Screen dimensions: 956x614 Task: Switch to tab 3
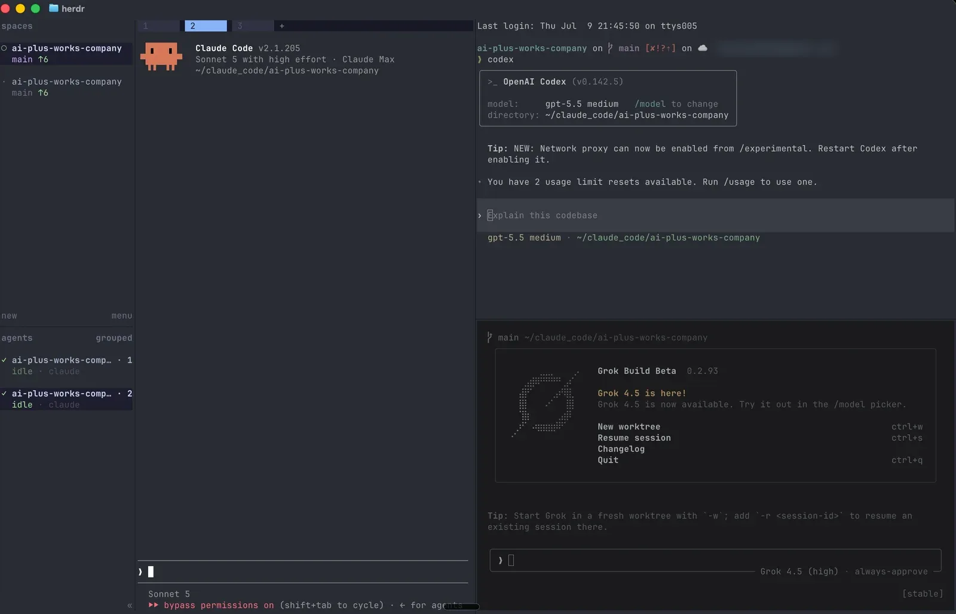pyautogui.click(x=253, y=26)
